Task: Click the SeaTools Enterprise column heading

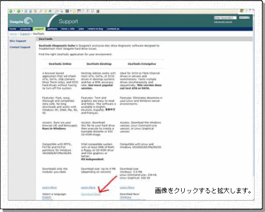Action: pos(142,64)
